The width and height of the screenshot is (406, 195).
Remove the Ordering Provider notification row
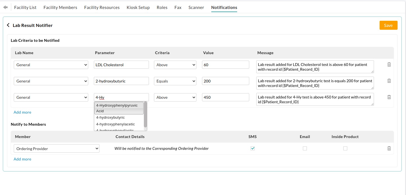coord(389,148)
